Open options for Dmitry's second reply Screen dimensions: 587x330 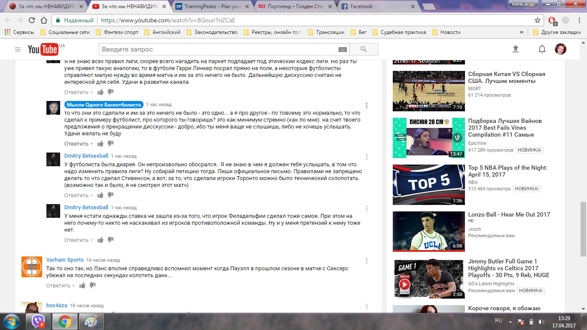click(x=367, y=208)
